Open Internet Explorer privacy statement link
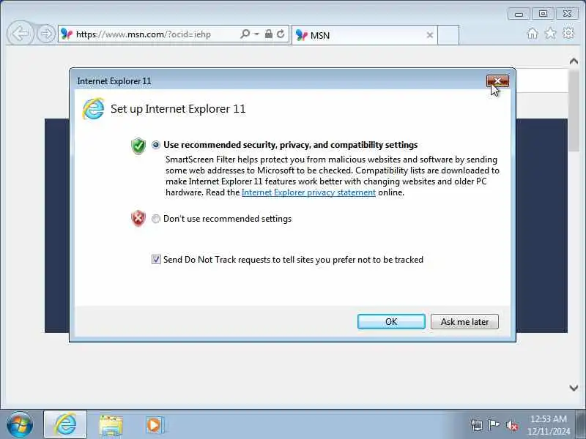 pyautogui.click(x=308, y=192)
